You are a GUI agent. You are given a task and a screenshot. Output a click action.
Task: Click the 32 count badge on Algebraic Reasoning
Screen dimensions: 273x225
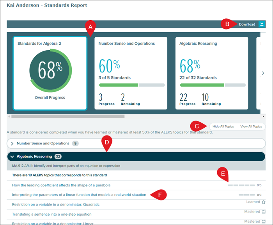(x=58, y=156)
